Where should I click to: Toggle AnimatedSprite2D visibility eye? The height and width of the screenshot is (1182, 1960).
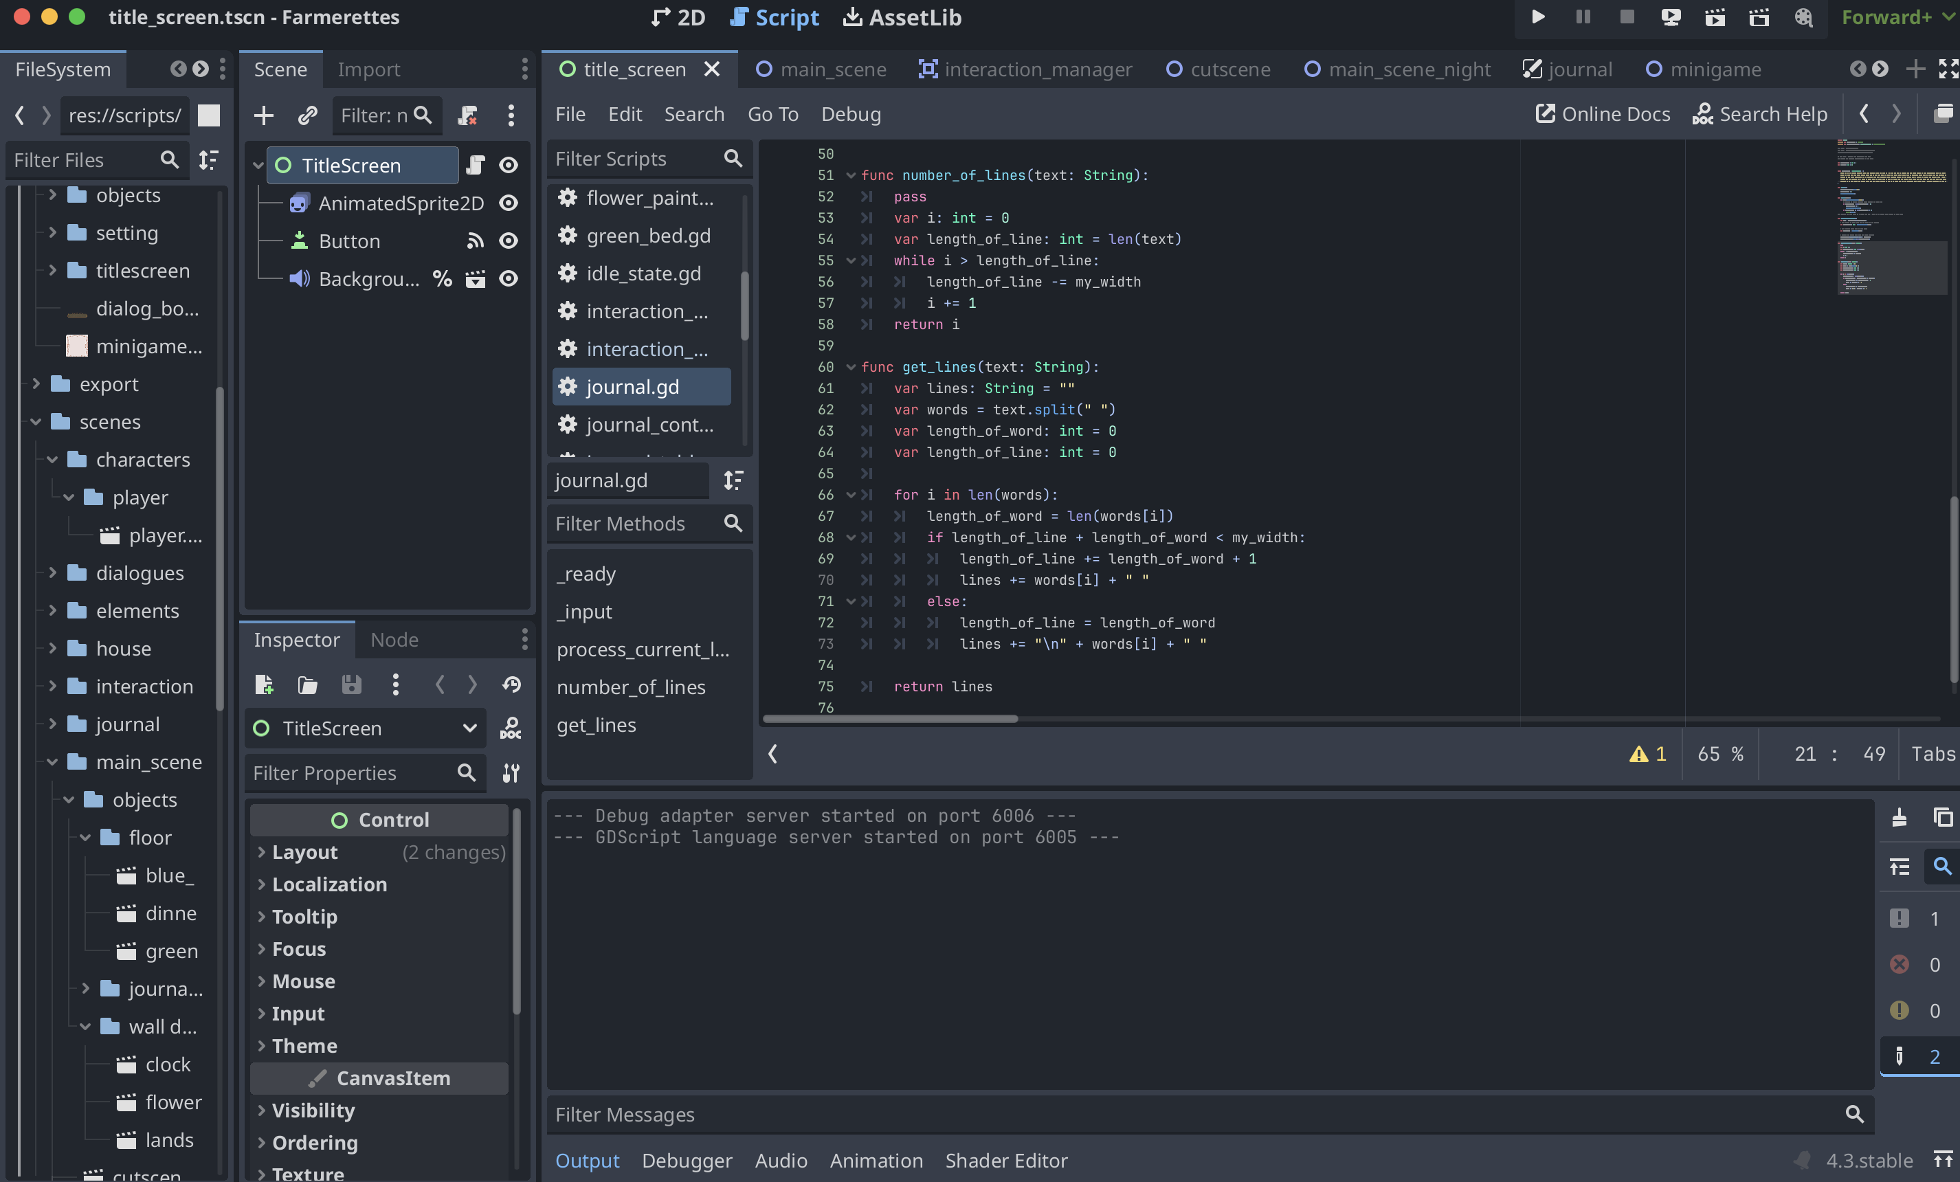coord(509,203)
